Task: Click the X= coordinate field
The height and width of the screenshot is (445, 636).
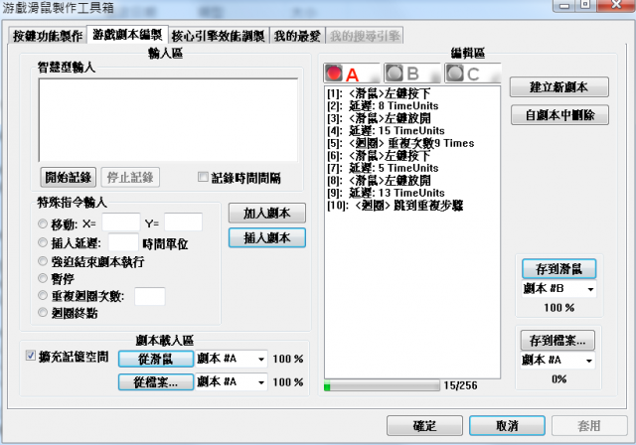Action: [x=121, y=222]
